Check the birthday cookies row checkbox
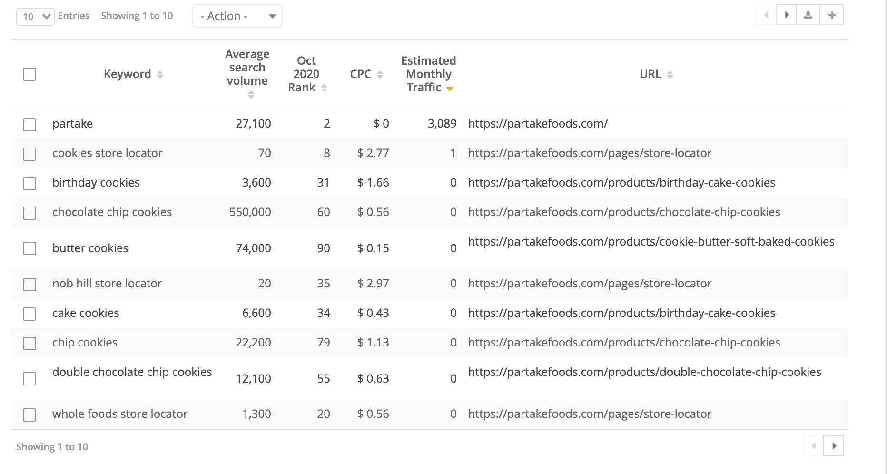 tap(30, 184)
